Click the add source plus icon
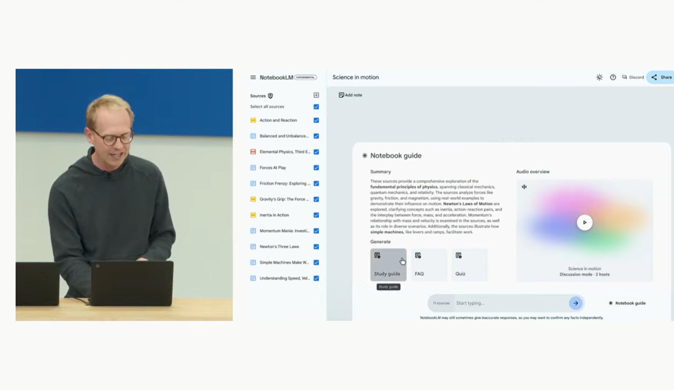Image resolution: width=674 pixels, height=390 pixels. pos(316,96)
